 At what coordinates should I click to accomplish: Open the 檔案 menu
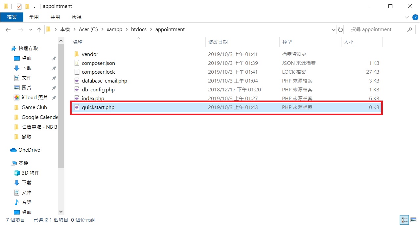(12, 17)
